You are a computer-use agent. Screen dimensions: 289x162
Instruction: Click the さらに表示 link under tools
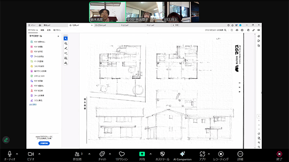(x=33, y=104)
